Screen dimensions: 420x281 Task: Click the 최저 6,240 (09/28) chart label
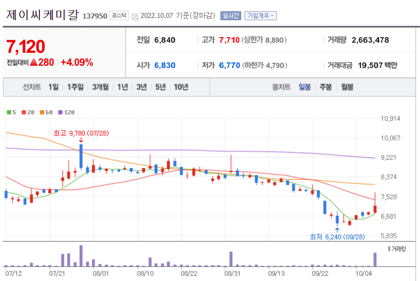pos(337,237)
